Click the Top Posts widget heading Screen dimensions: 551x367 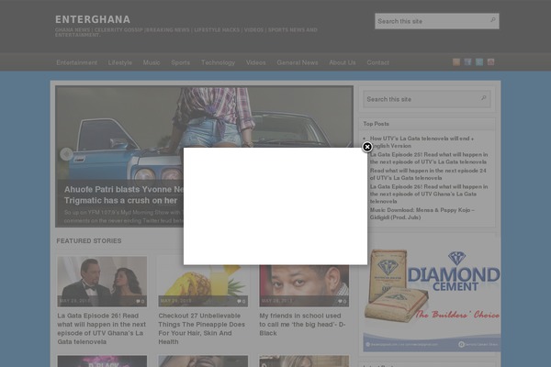click(x=376, y=124)
